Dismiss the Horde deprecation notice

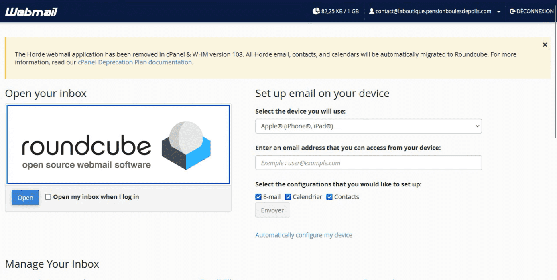click(x=545, y=45)
